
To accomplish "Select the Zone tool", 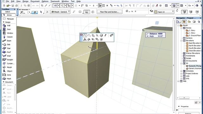I will click(x=9, y=75).
